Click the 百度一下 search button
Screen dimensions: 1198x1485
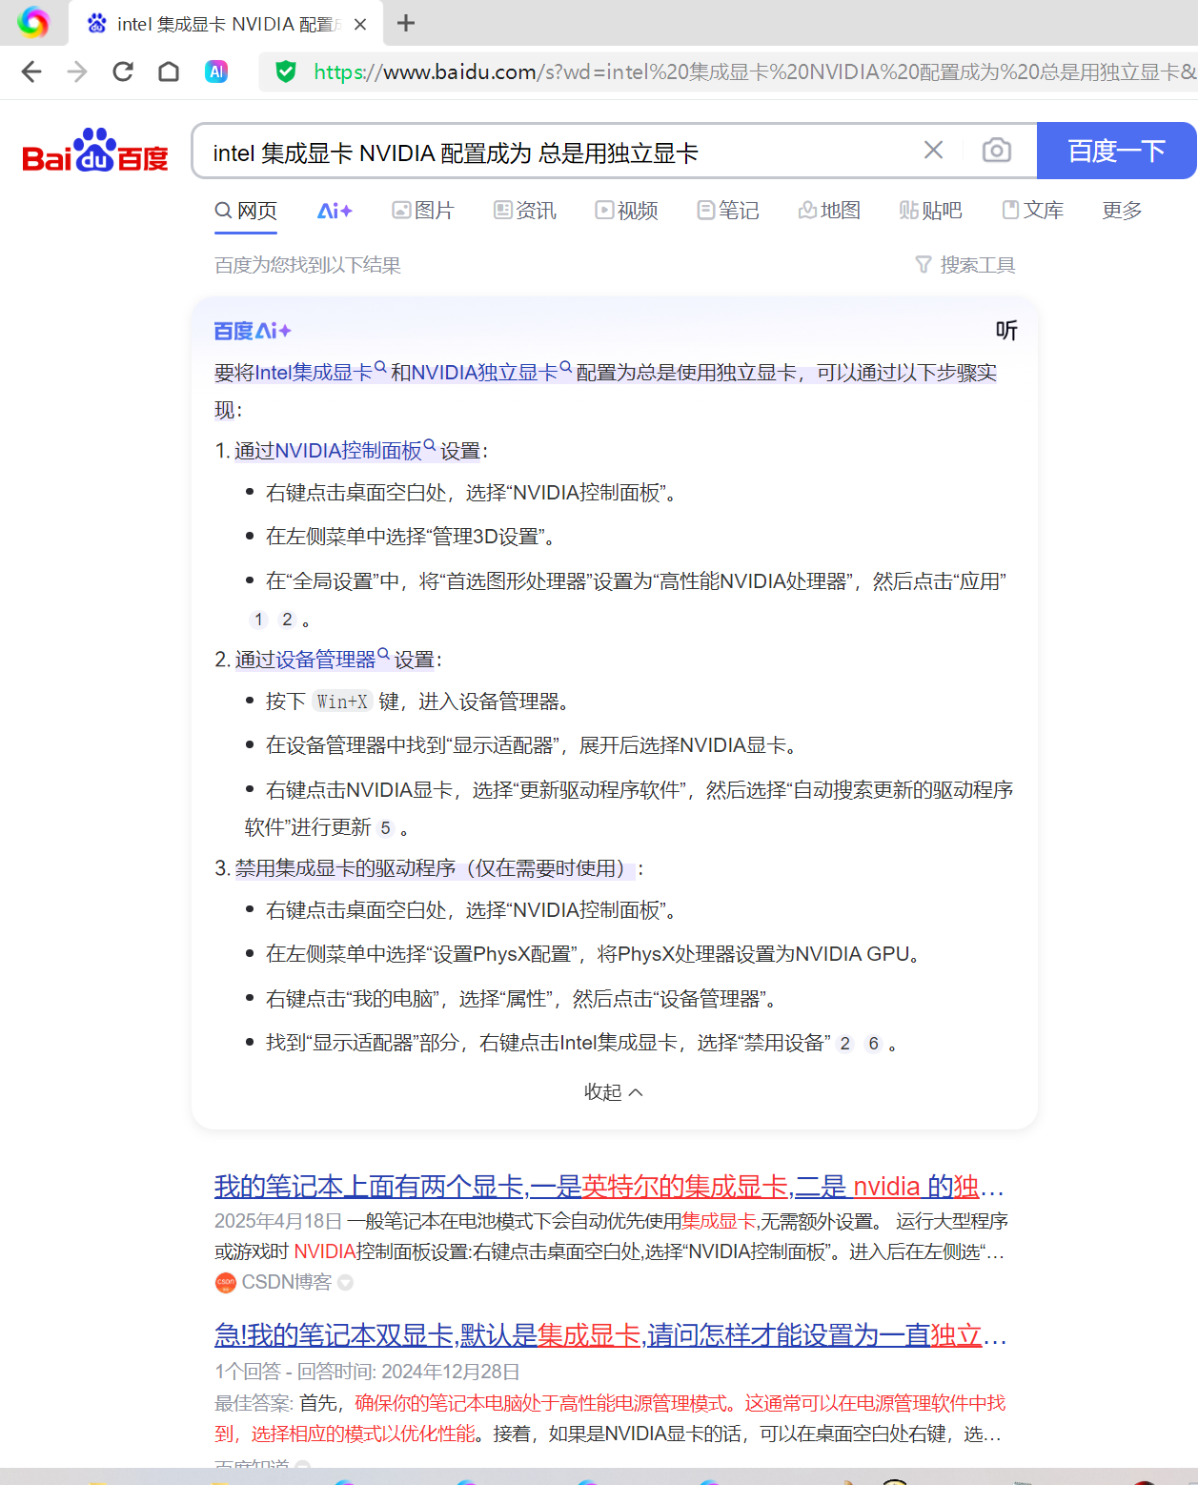pos(1116,151)
